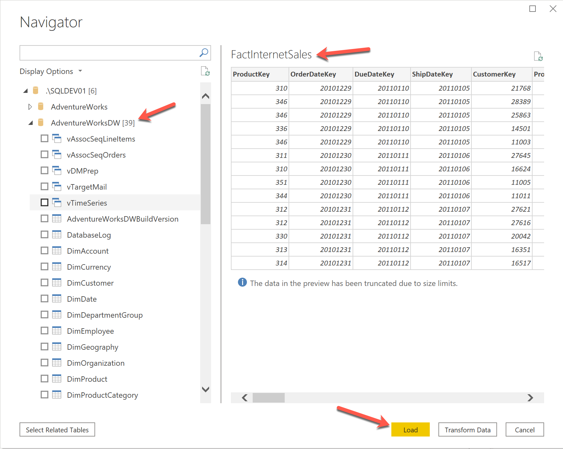This screenshot has width=563, height=449.
Task: Click the search magnifier icon
Action: pos(204,53)
